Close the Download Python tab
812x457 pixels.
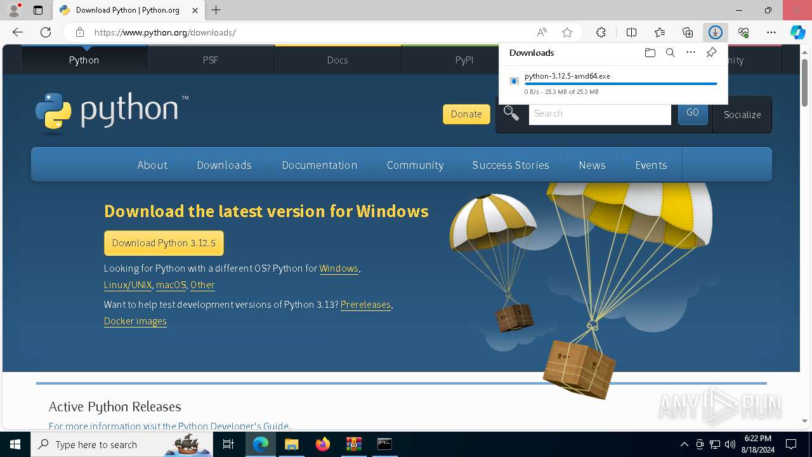coord(195,10)
